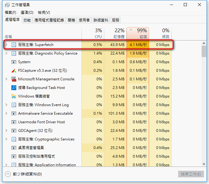This screenshot has width=209, height=184.
Task: Expand the Cryptographic Services row
Action: pos(6,139)
